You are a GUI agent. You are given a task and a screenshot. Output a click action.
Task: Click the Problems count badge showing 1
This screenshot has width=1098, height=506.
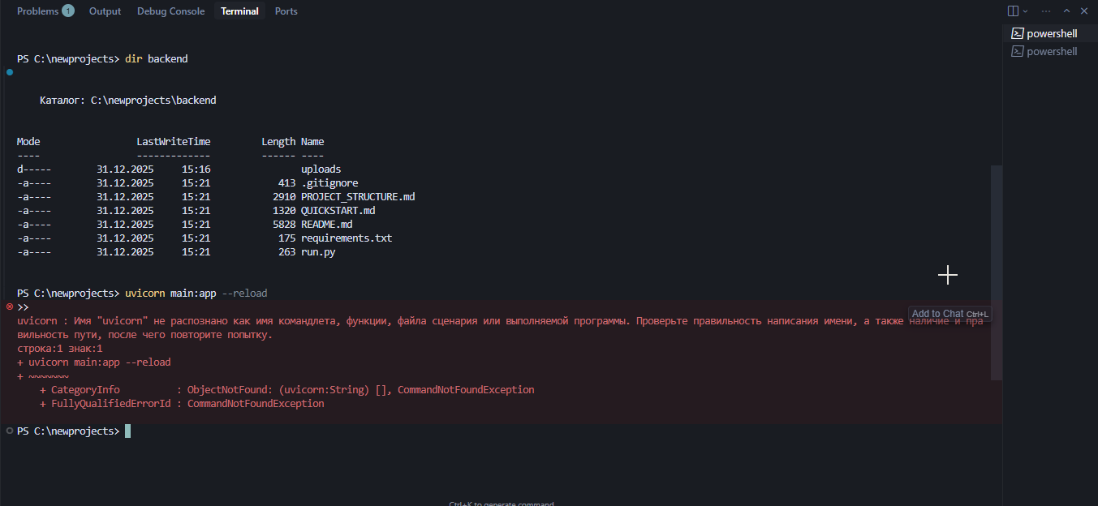[68, 11]
